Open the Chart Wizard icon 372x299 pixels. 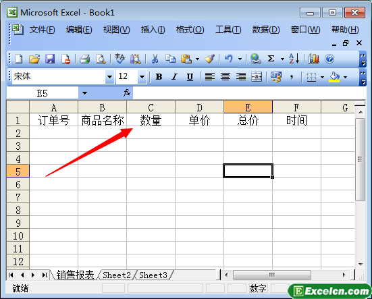(314, 59)
